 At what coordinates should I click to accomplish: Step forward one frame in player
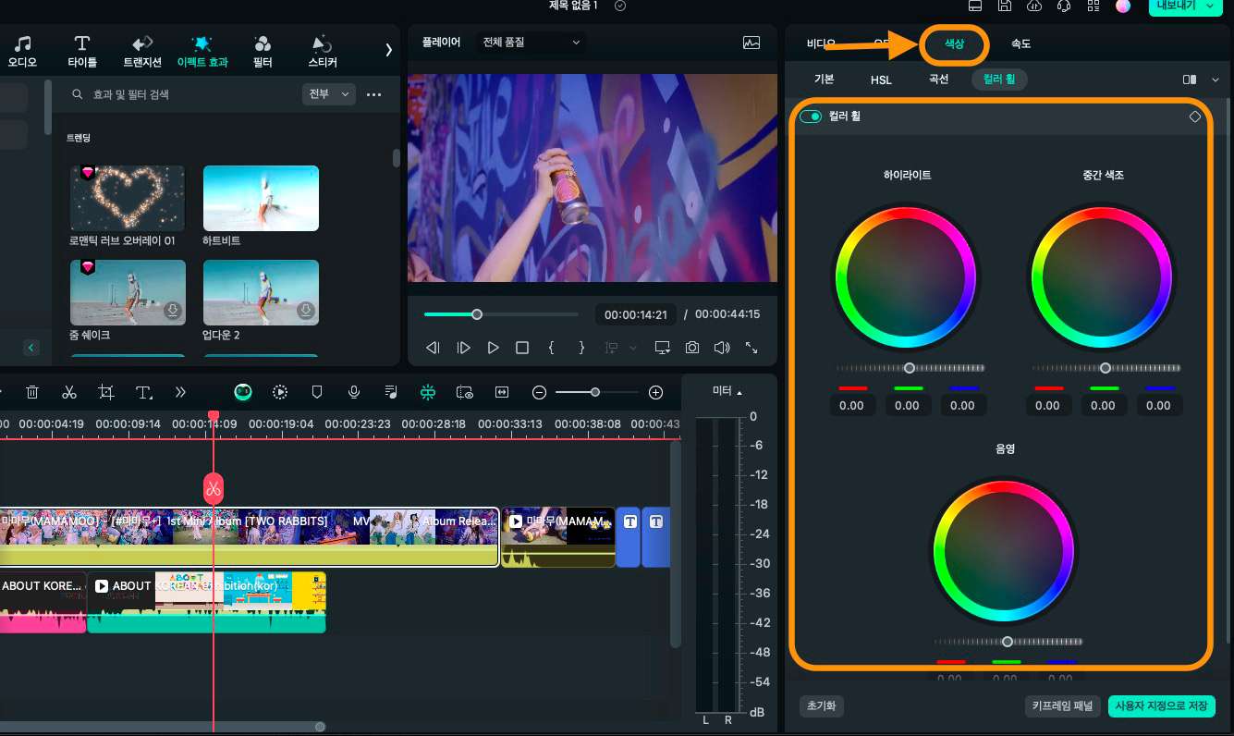point(464,348)
